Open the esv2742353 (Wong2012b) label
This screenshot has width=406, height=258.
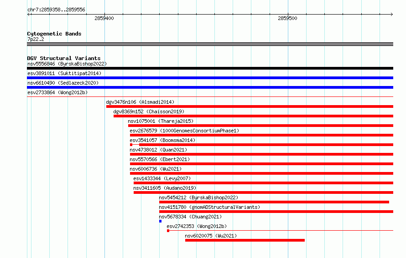pos(197,226)
